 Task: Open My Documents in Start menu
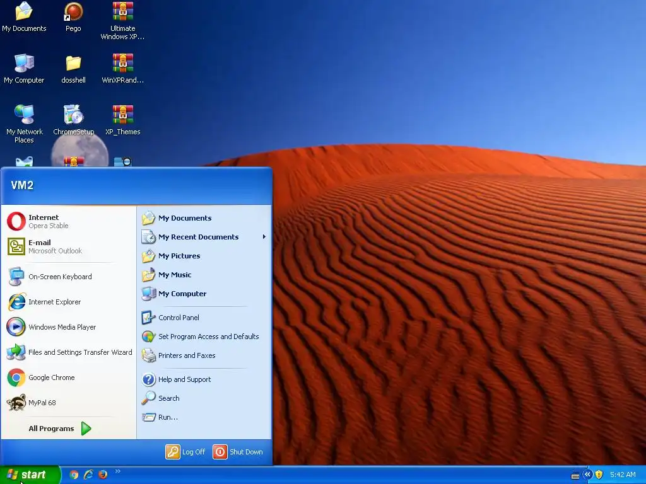204,218
